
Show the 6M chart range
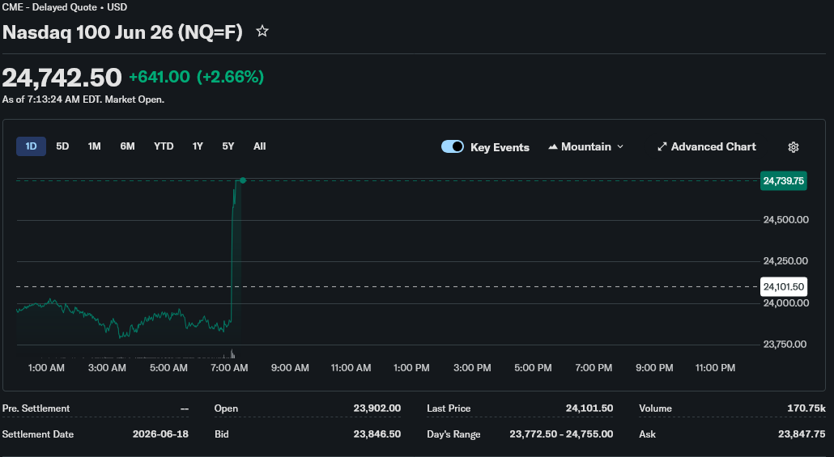click(x=127, y=146)
